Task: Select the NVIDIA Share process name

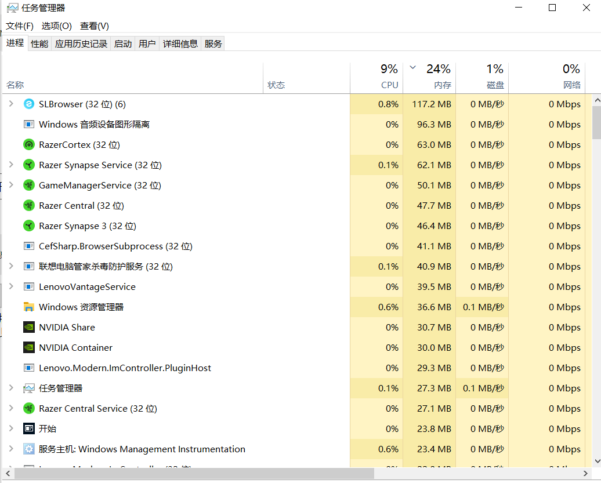Action: pyautogui.click(x=67, y=328)
